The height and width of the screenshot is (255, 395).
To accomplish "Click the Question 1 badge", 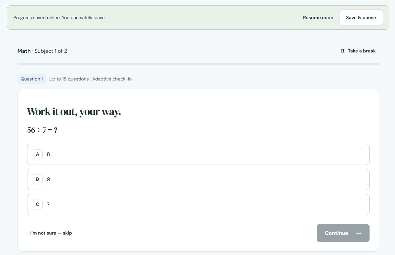I will pyautogui.click(x=32, y=79).
